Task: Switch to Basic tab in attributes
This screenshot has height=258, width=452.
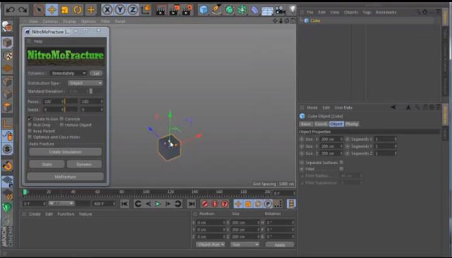Action: (x=306, y=124)
